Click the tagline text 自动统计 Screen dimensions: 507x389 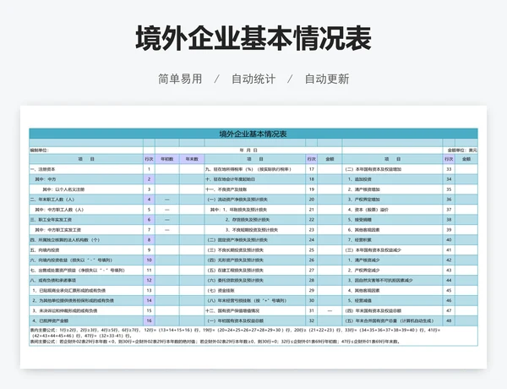coord(253,79)
